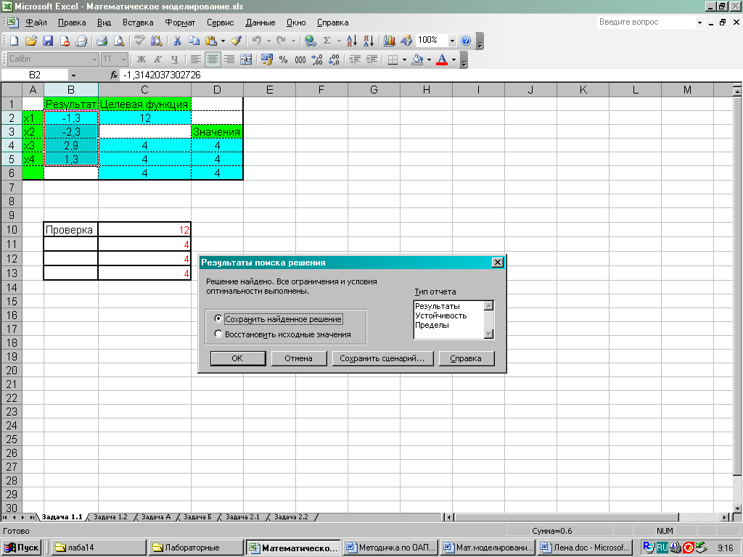
Task: Toggle Center alignment button
Action: tap(213, 59)
